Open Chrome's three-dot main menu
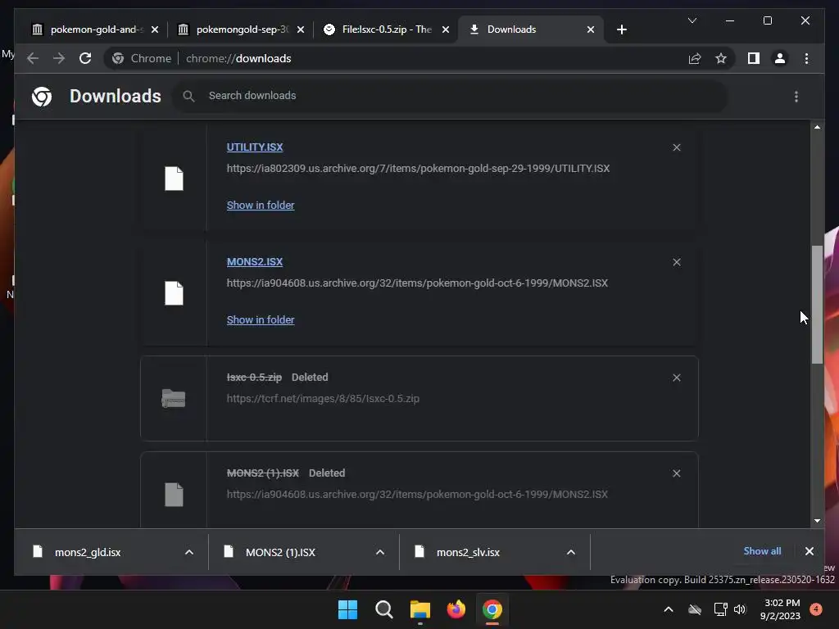Image resolution: width=839 pixels, height=629 pixels. coord(806,58)
